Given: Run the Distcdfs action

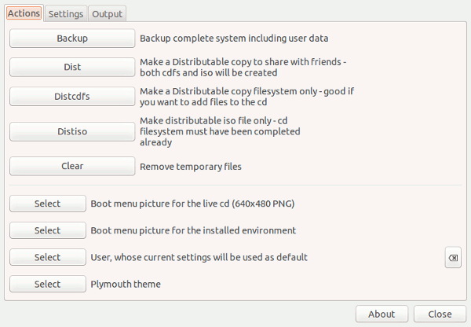Looking at the screenshot, I should (x=72, y=96).
